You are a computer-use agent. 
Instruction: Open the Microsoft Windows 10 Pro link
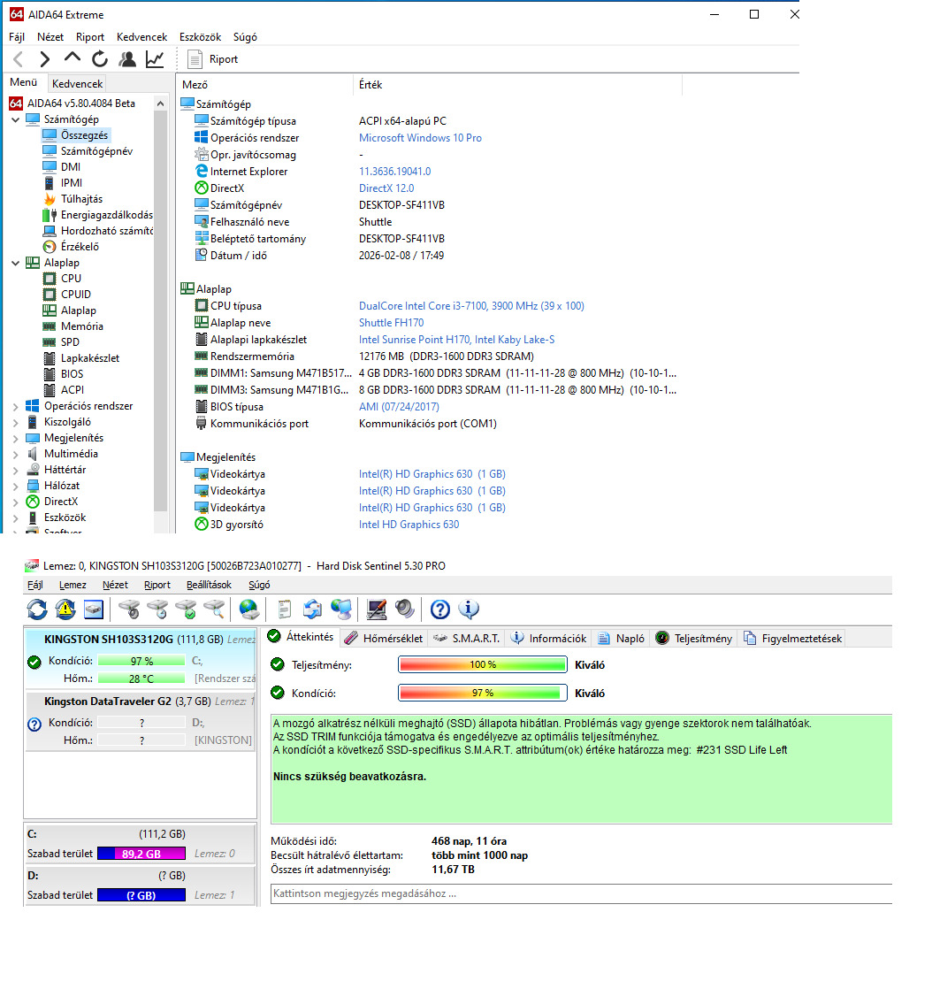(420, 137)
